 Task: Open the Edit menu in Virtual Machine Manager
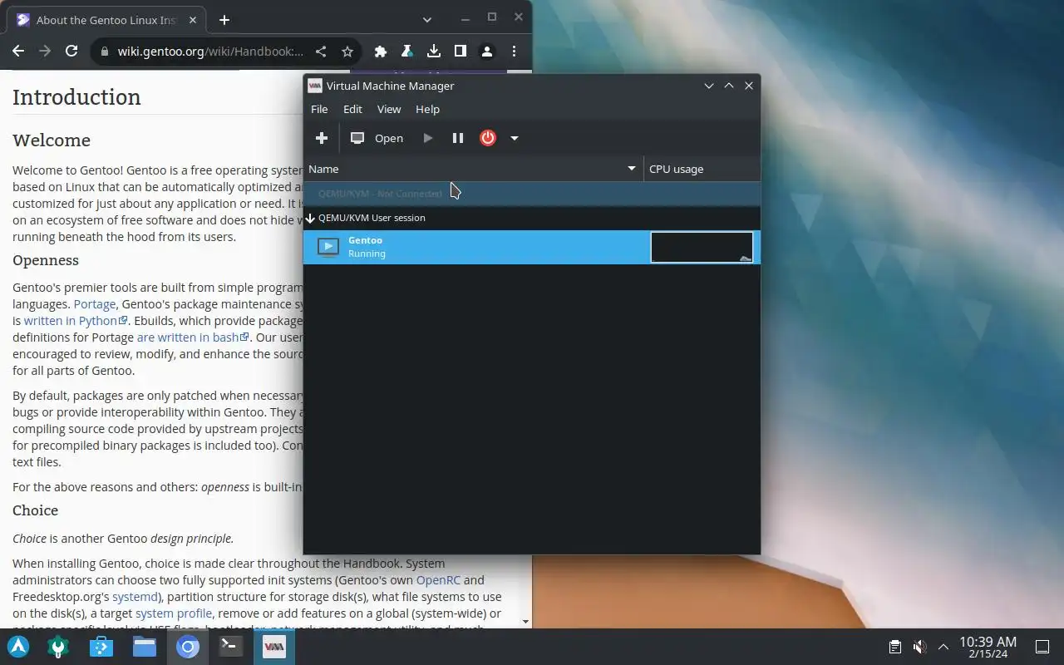352,109
